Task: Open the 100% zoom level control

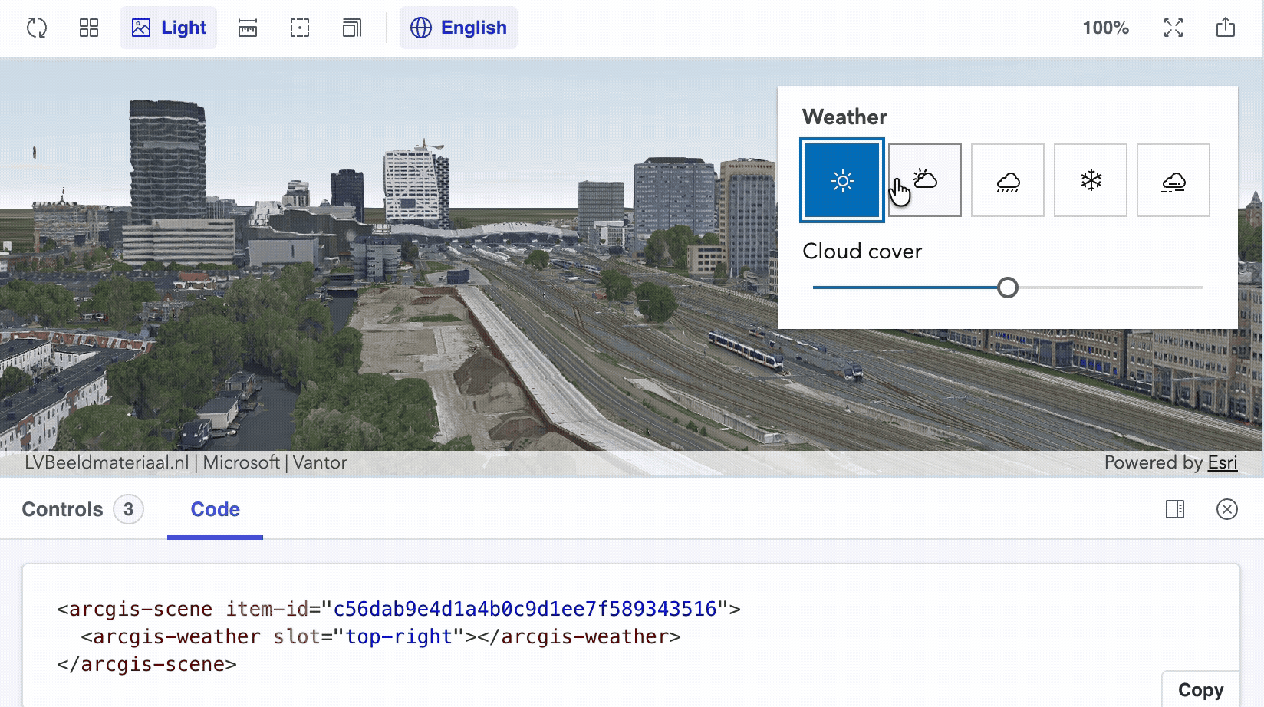Action: point(1106,28)
